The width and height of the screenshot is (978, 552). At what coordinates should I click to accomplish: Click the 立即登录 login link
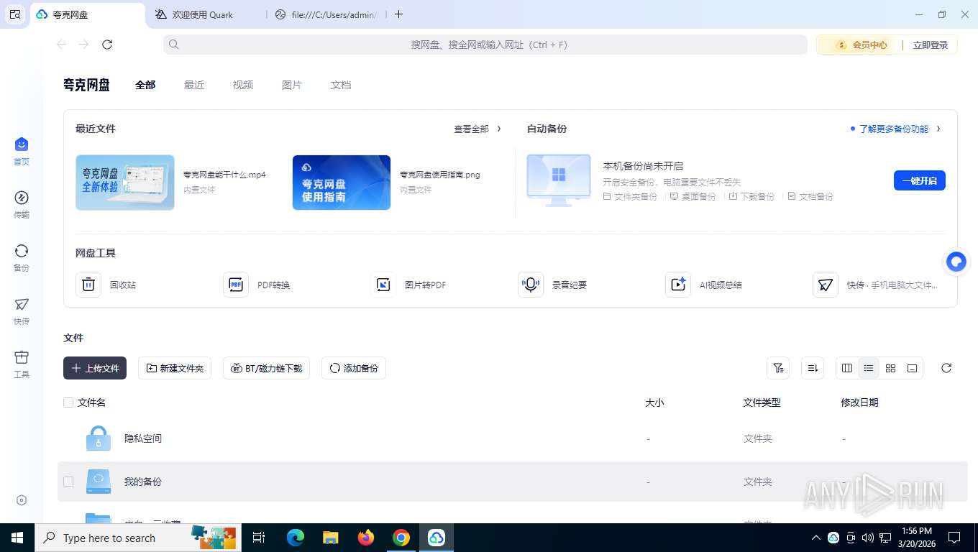pos(931,45)
